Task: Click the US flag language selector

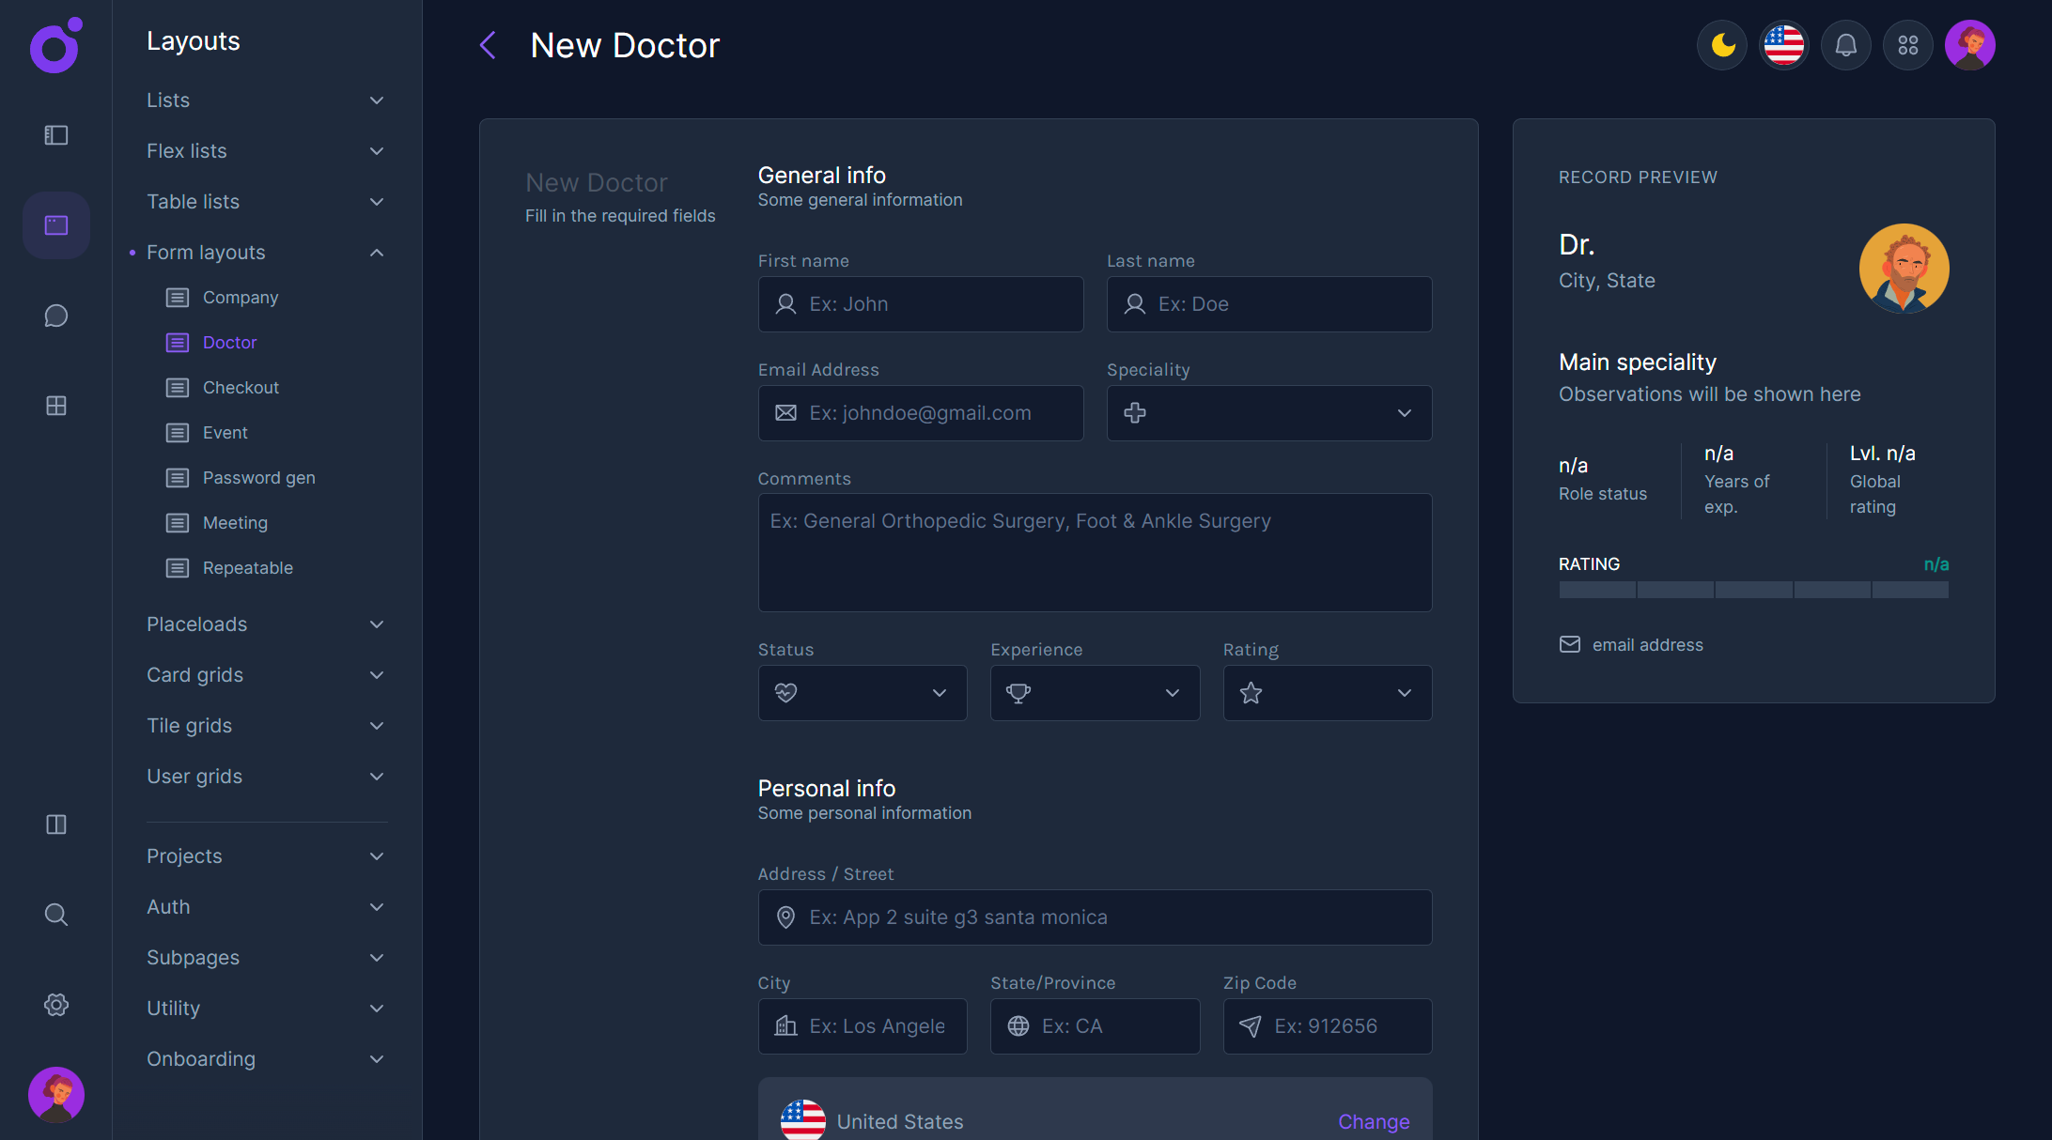Action: 1784,45
